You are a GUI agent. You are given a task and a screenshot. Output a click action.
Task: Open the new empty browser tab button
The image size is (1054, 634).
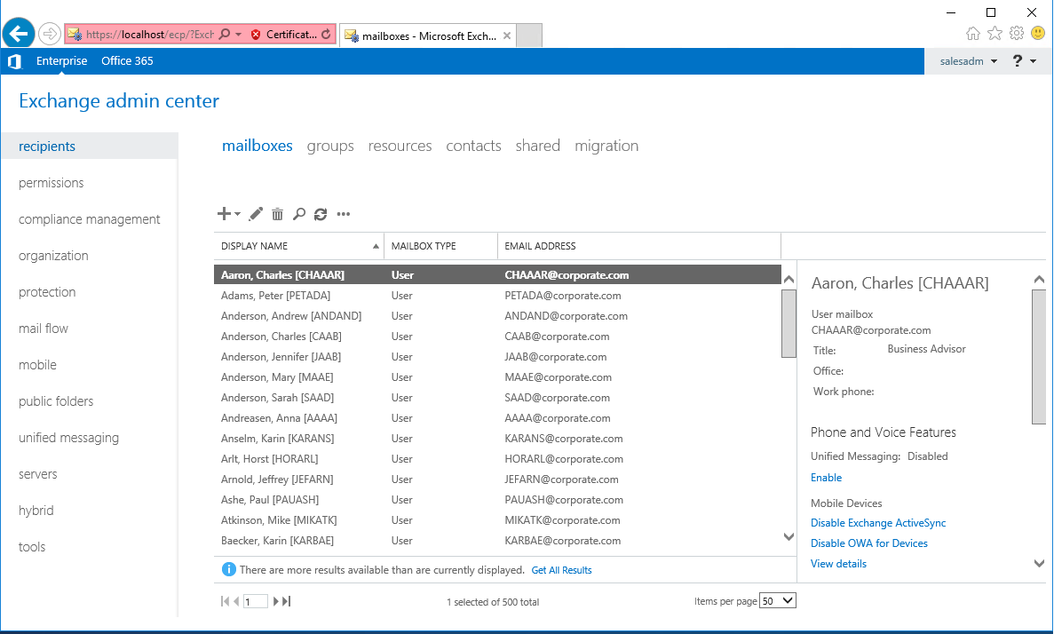point(529,36)
